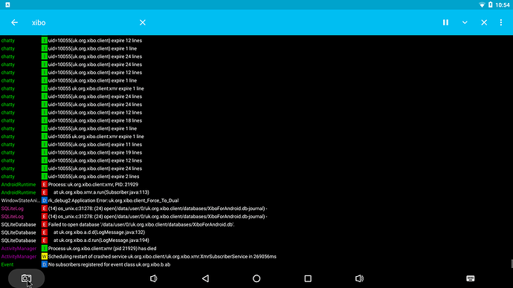The height and width of the screenshot is (288, 513).
Task: Click the blue D badge on Event row
Action: coord(44,264)
